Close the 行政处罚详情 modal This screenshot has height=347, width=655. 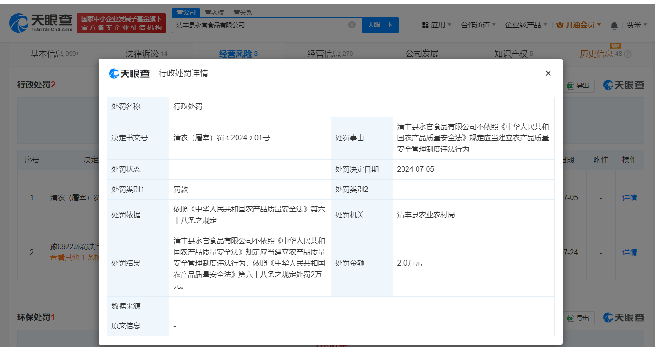click(x=548, y=73)
